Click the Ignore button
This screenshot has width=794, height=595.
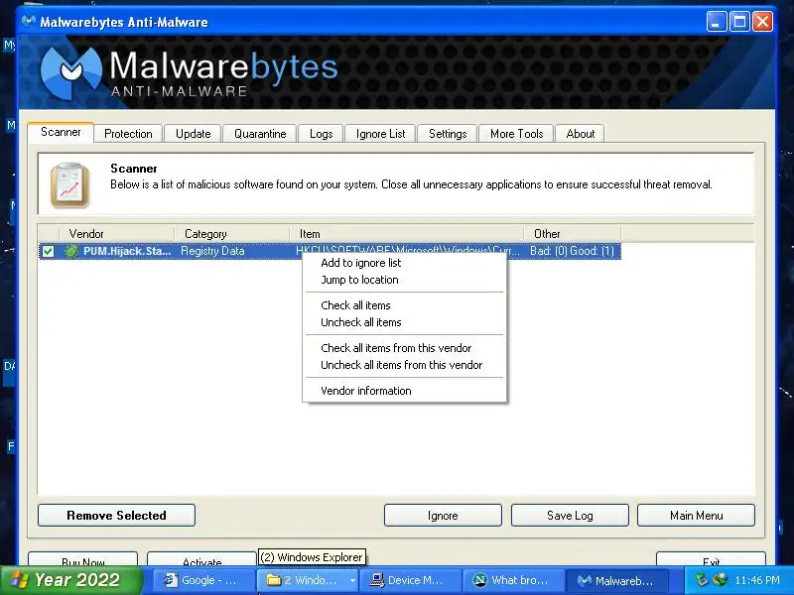pyautogui.click(x=443, y=515)
